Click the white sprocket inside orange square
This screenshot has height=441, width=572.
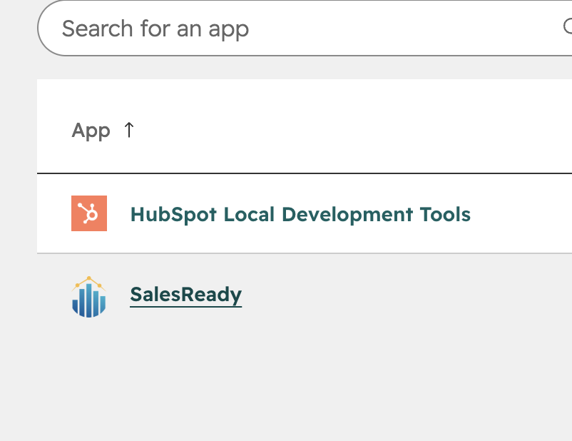[88, 213]
